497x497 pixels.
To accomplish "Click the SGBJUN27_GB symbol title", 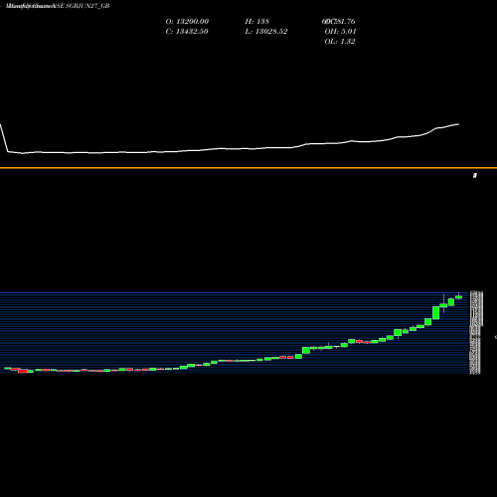I will (x=87, y=6).
